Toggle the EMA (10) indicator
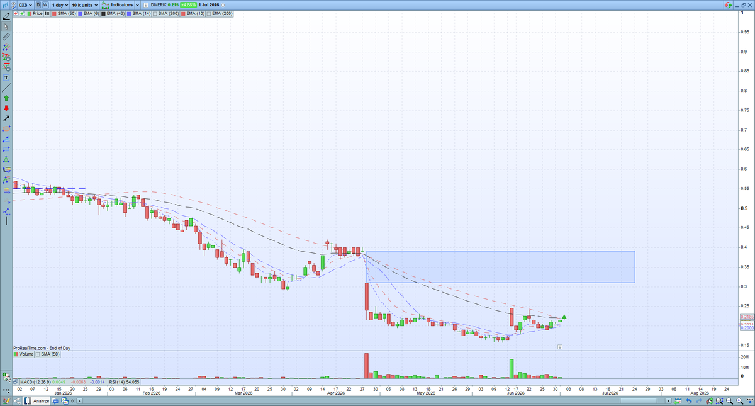This screenshot has height=406, width=755. (x=192, y=13)
